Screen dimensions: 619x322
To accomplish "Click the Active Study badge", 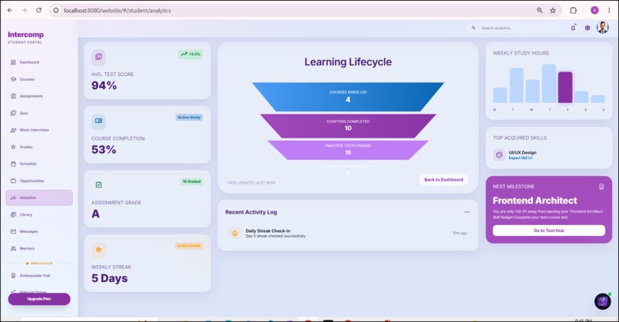I will point(189,118).
